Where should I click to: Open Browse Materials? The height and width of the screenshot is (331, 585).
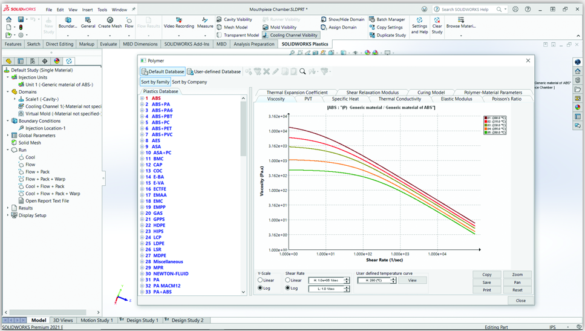pos(461,23)
